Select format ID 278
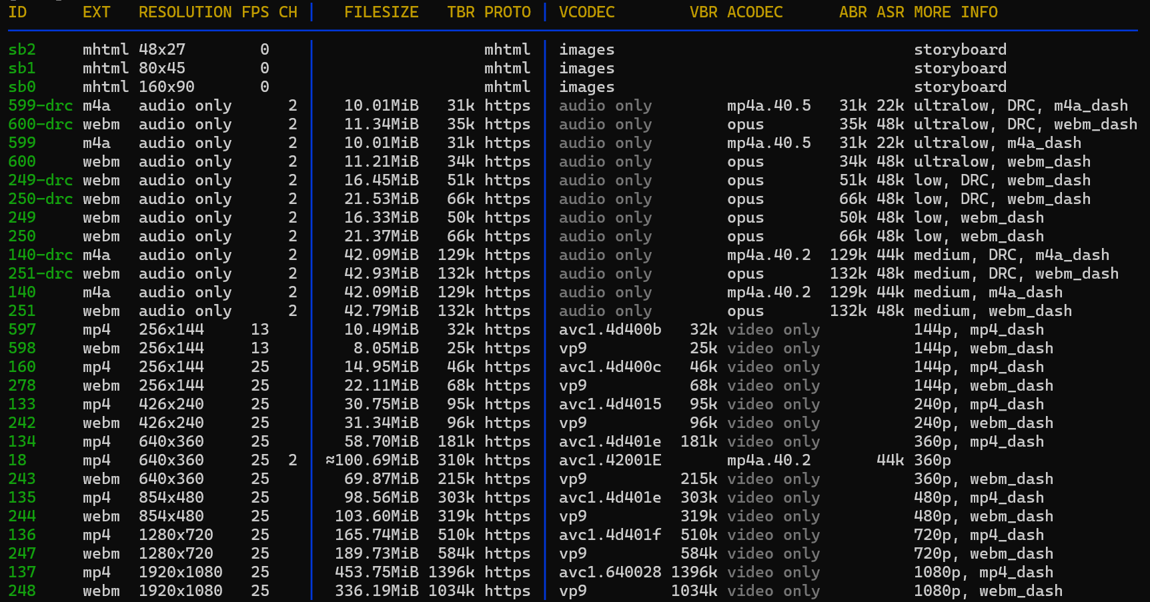The width and height of the screenshot is (1150, 602). pos(22,385)
